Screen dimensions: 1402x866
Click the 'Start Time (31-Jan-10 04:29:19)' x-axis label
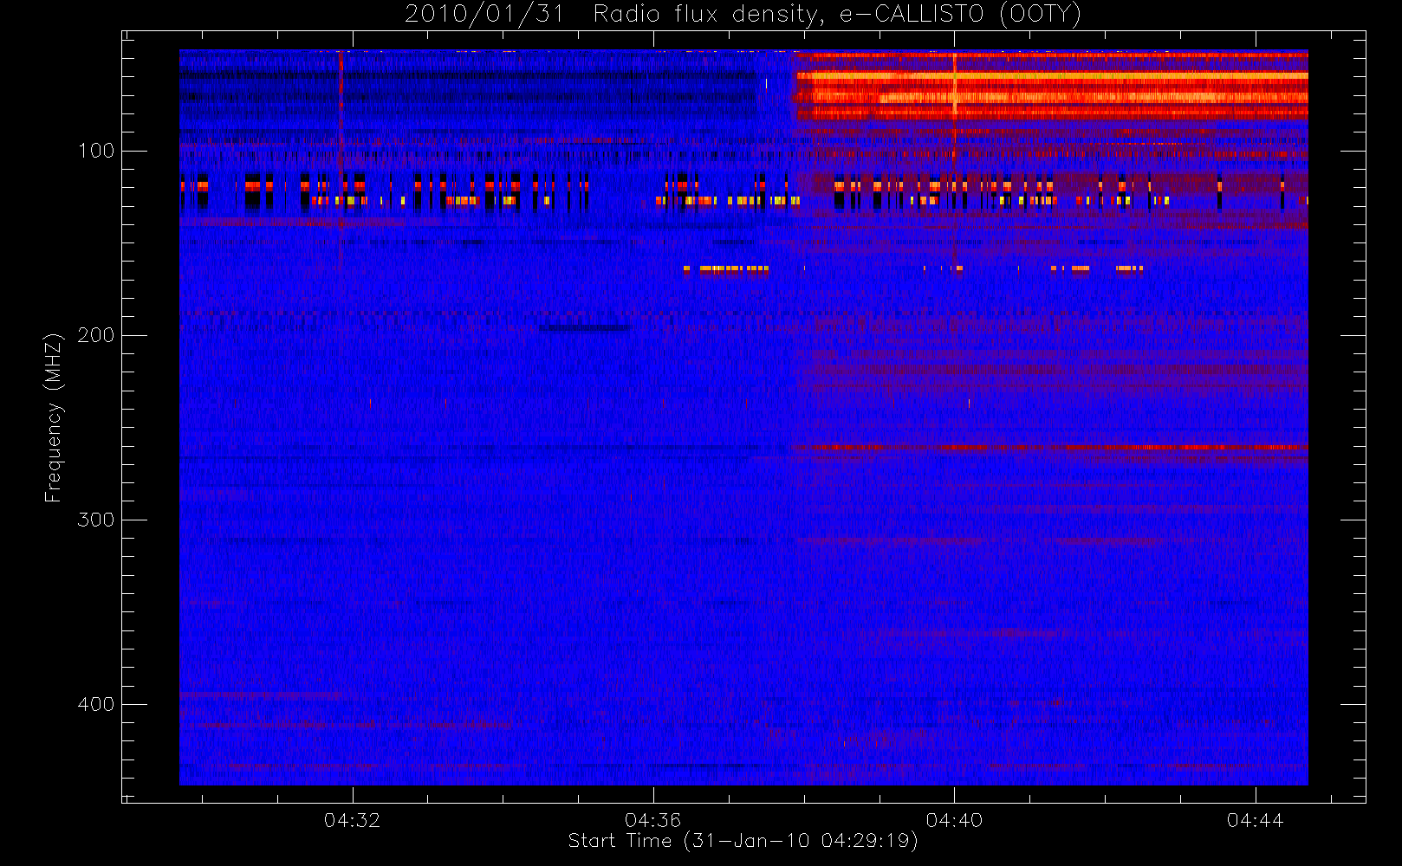743,841
